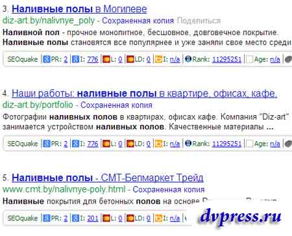Open cached copy of cmt.by result
This screenshot has width=292, height=236.
tap(169, 189)
